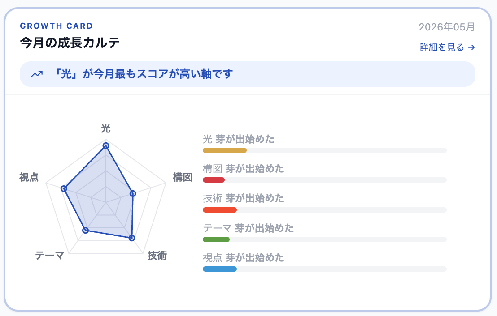Click the highlighted 光 score message banner
497x316 pixels.
[248, 74]
